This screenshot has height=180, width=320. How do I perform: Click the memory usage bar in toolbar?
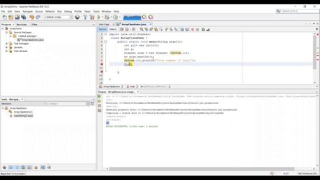(x=132, y=17)
